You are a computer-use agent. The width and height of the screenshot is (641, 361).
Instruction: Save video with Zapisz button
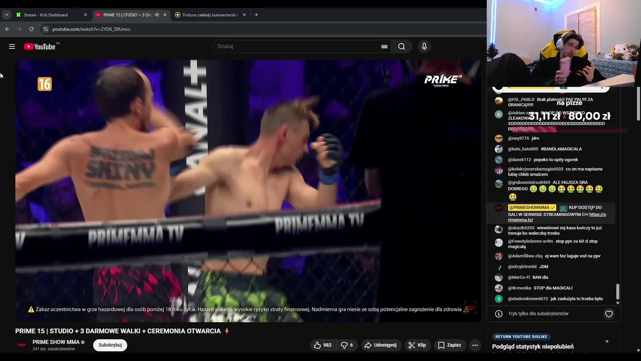tap(449, 345)
